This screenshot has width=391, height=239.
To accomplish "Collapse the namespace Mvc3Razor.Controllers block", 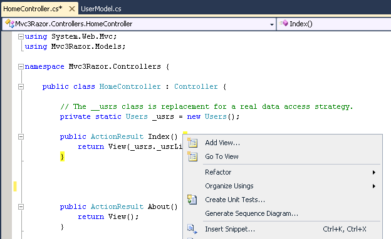I will pyautogui.click(x=21, y=66).
